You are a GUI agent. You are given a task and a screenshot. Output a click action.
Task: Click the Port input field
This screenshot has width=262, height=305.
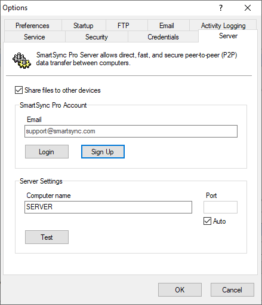click(220, 207)
